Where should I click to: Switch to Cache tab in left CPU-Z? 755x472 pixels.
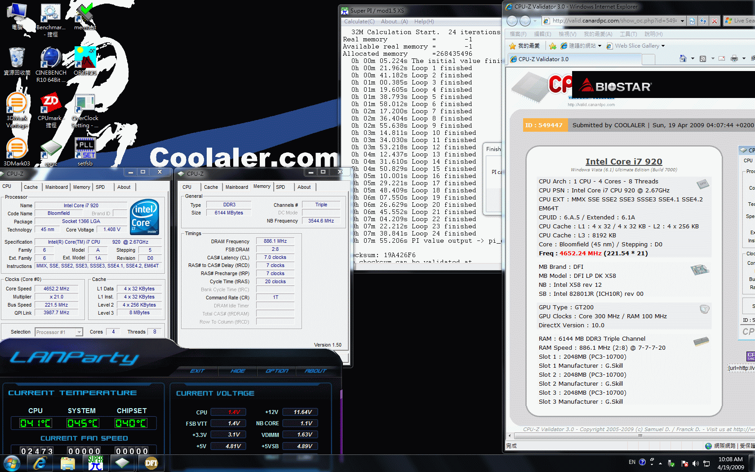(31, 187)
